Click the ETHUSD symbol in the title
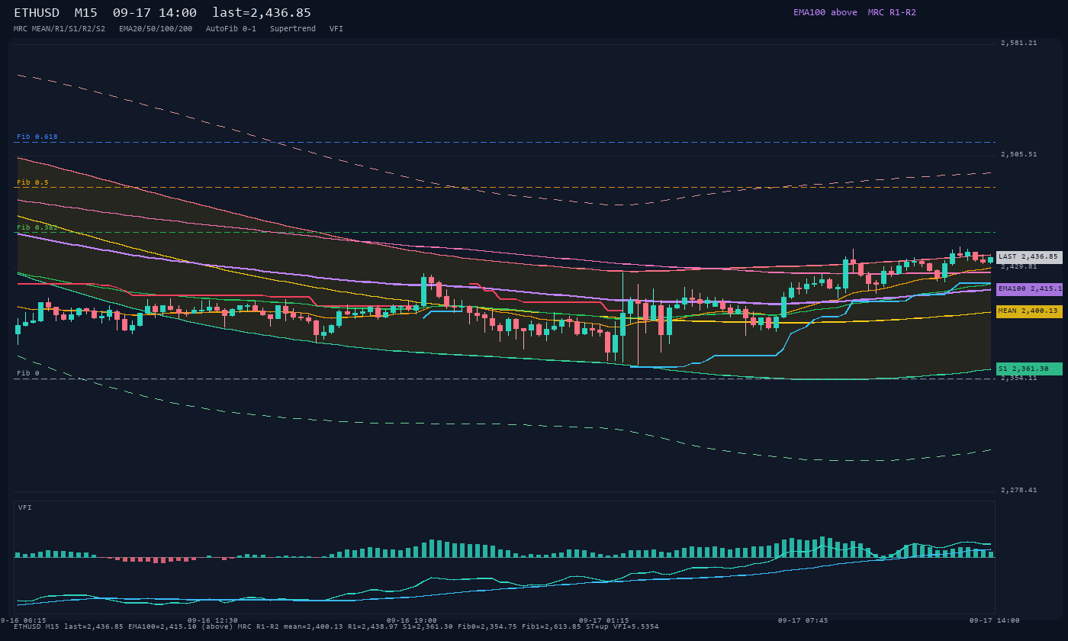Image resolution: width=1068 pixels, height=641 pixels. coord(37,13)
